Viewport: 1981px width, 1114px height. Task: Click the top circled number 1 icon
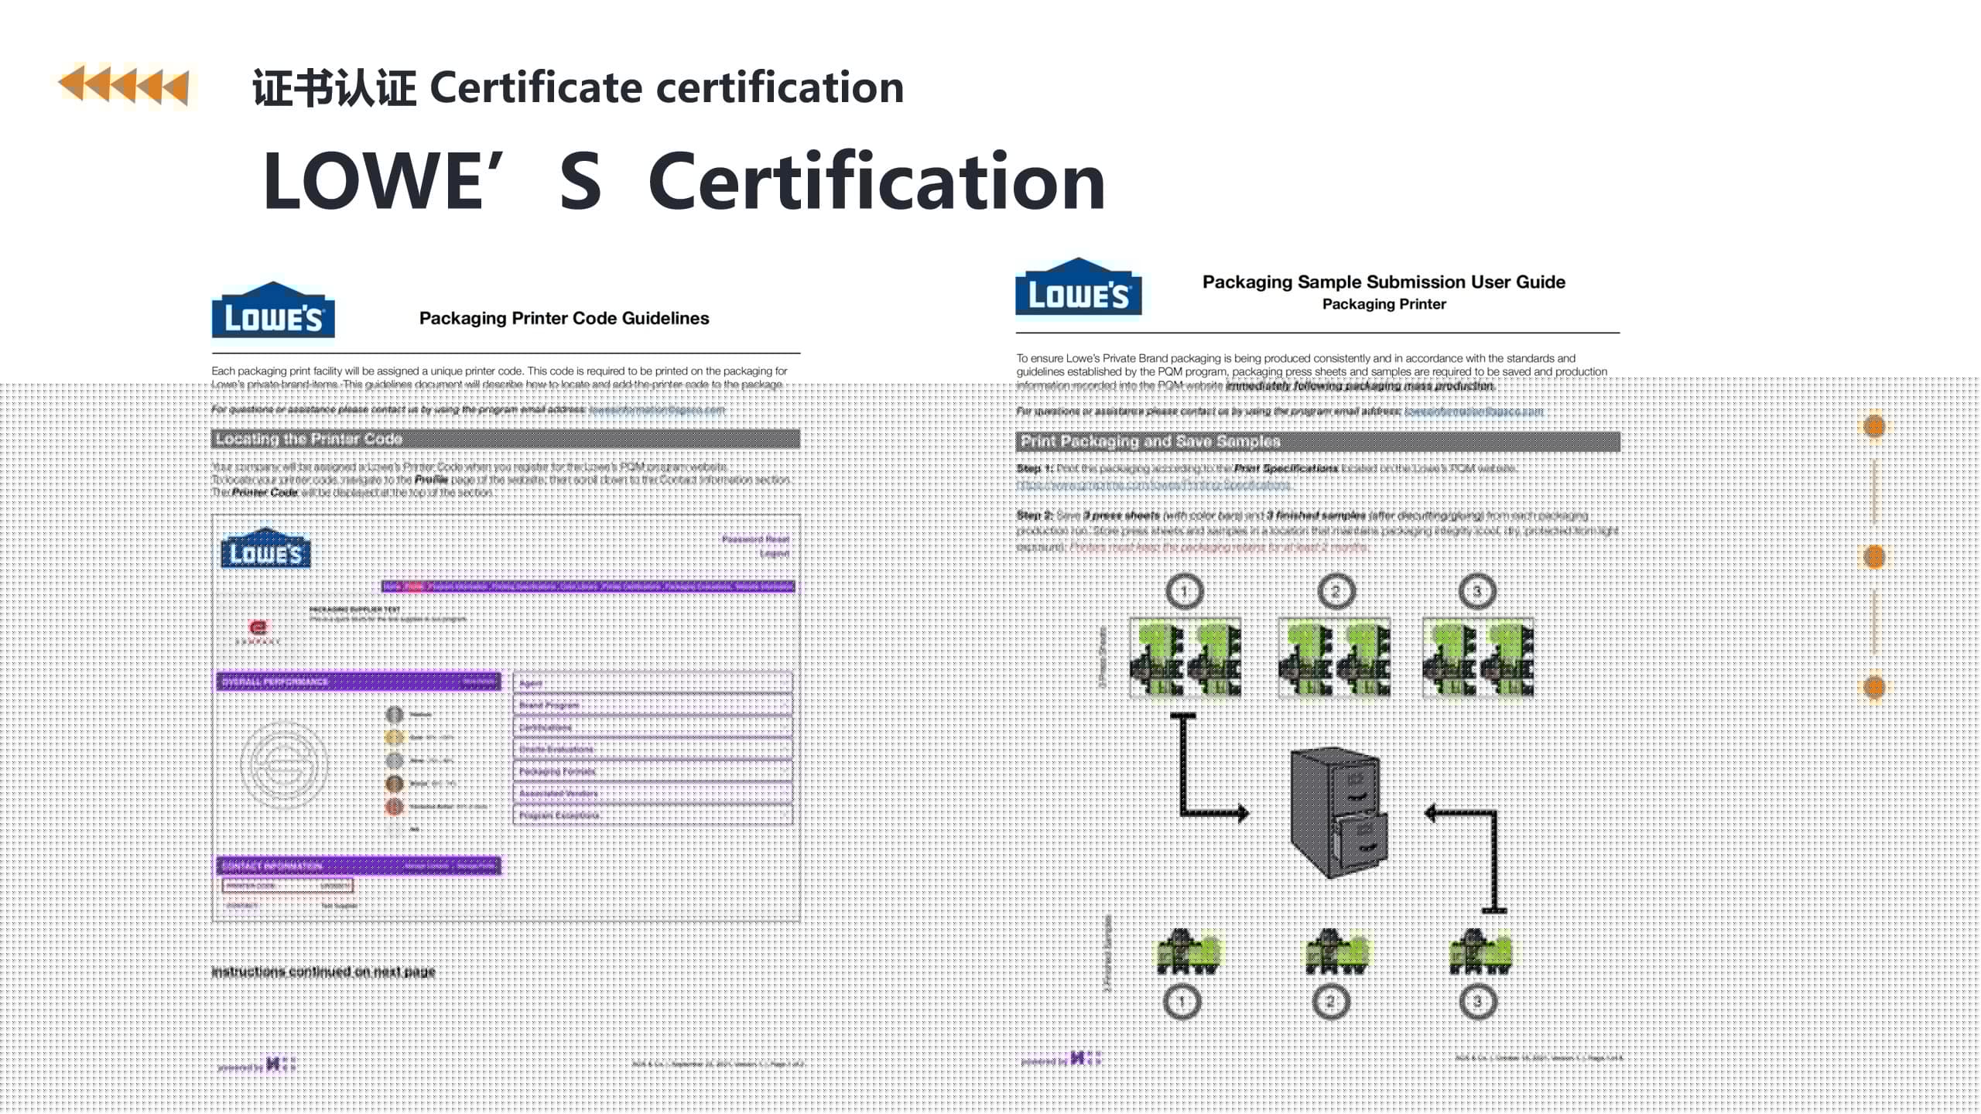(x=1184, y=592)
